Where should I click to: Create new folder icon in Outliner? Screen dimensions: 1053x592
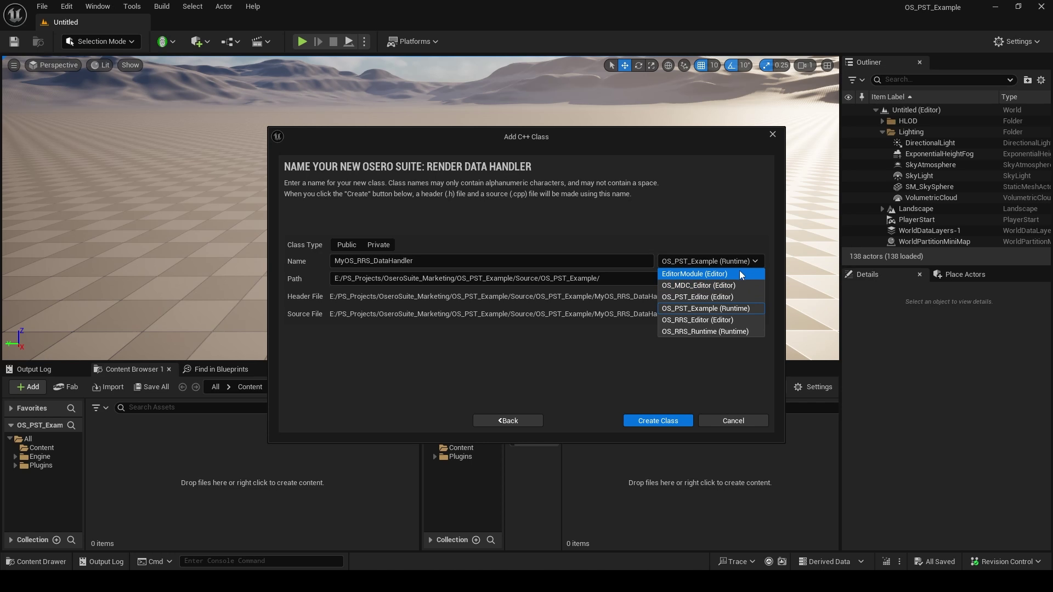click(x=1027, y=80)
